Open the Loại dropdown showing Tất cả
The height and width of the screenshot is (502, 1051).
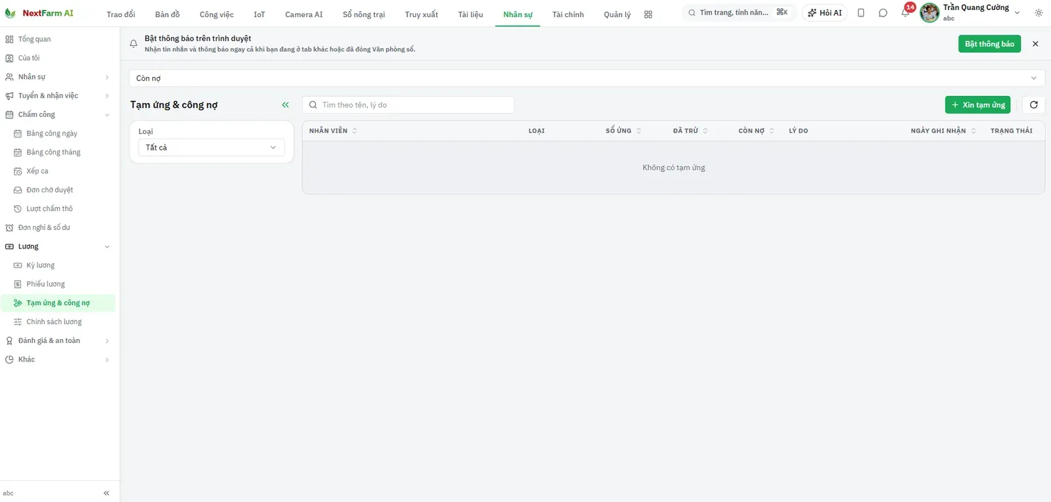pos(212,148)
